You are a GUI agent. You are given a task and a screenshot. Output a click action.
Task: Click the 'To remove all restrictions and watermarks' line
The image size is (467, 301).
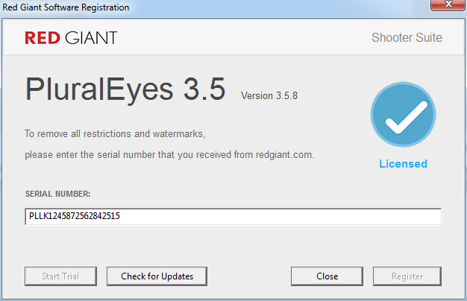[x=115, y=134]
